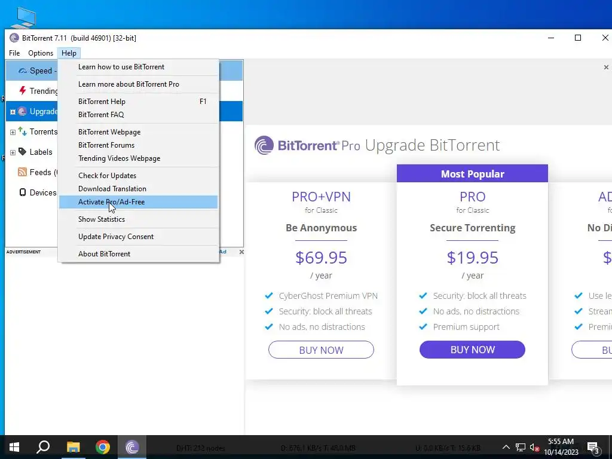The image size is (612, 459).
Task: Open the Options menu
Action: coord(41,53)
